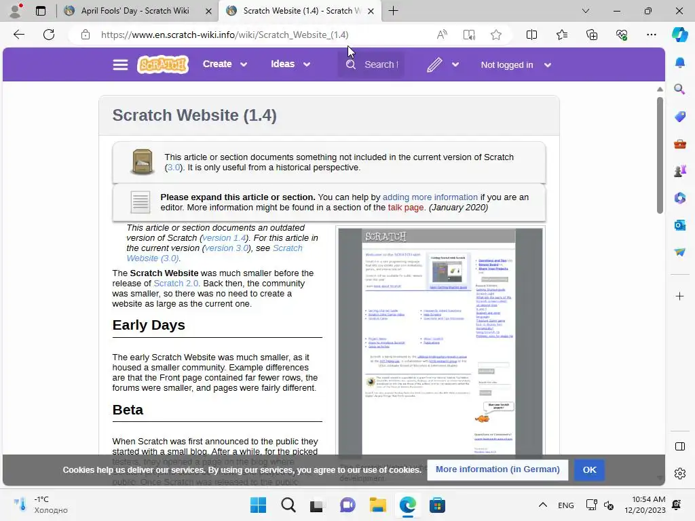The width and height of the screenshot is (695, 521).
Task: Open the sidebar Games chess icon
Action: (x=679, y=170)
